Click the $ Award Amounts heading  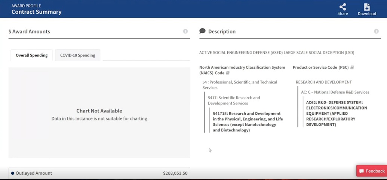point(29,32)
